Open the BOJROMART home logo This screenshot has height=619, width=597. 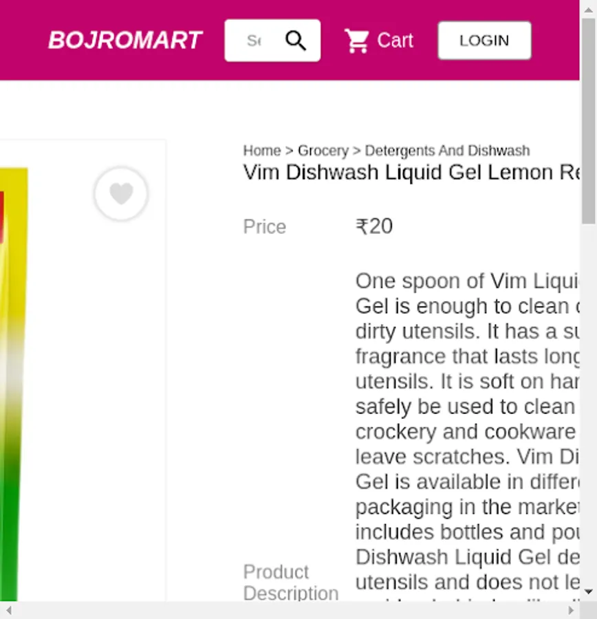point(124,41)
